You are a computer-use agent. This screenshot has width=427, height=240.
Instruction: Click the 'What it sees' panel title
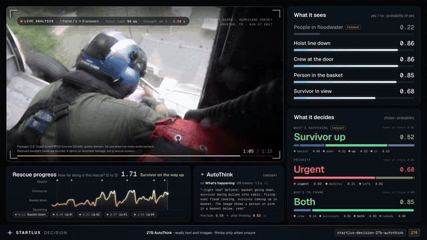tap(310, 15)
